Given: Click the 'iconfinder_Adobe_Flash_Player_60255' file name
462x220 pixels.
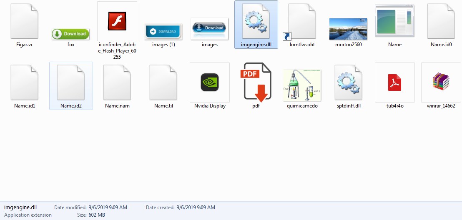Looking at the screenshot, I should 117,51.
